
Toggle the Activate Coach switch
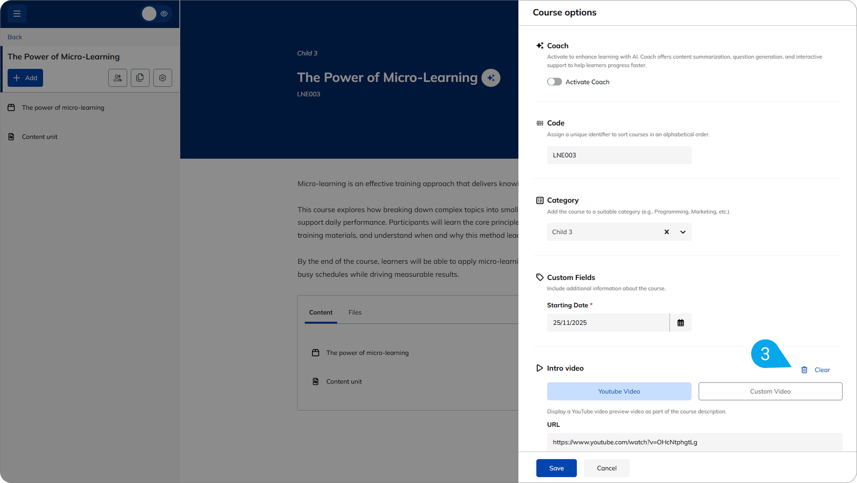(x=554, y=82)
